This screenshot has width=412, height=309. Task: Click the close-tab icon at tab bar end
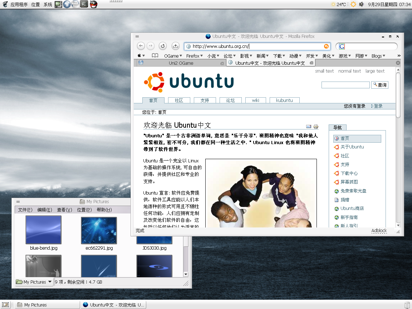pos(398,63)
